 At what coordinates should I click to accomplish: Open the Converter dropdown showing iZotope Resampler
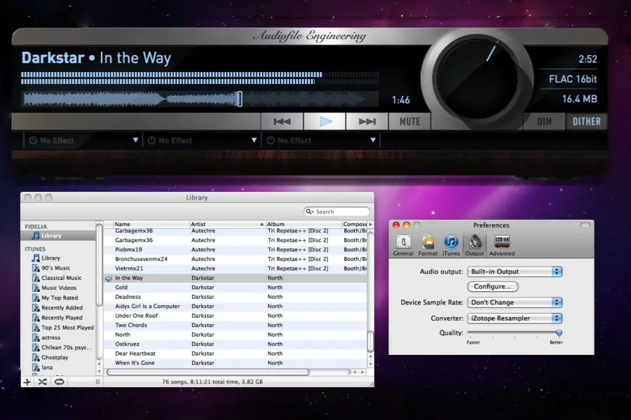point(514,318)
